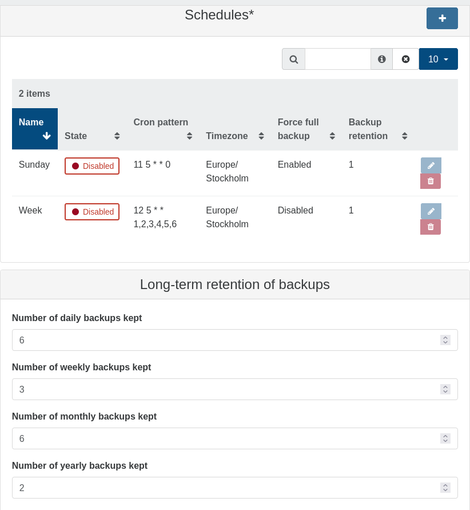Sort table by Cron pattern column
This screenshot has height=510, width=470.
click(x=162, y=129)
